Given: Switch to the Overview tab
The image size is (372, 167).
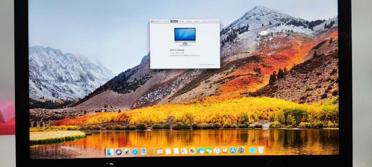Looking at the screenshot, I should (x=166, y=21).
